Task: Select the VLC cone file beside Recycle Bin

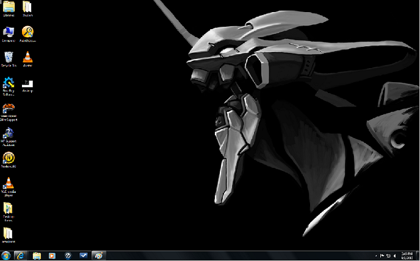Action: (27, 59)
